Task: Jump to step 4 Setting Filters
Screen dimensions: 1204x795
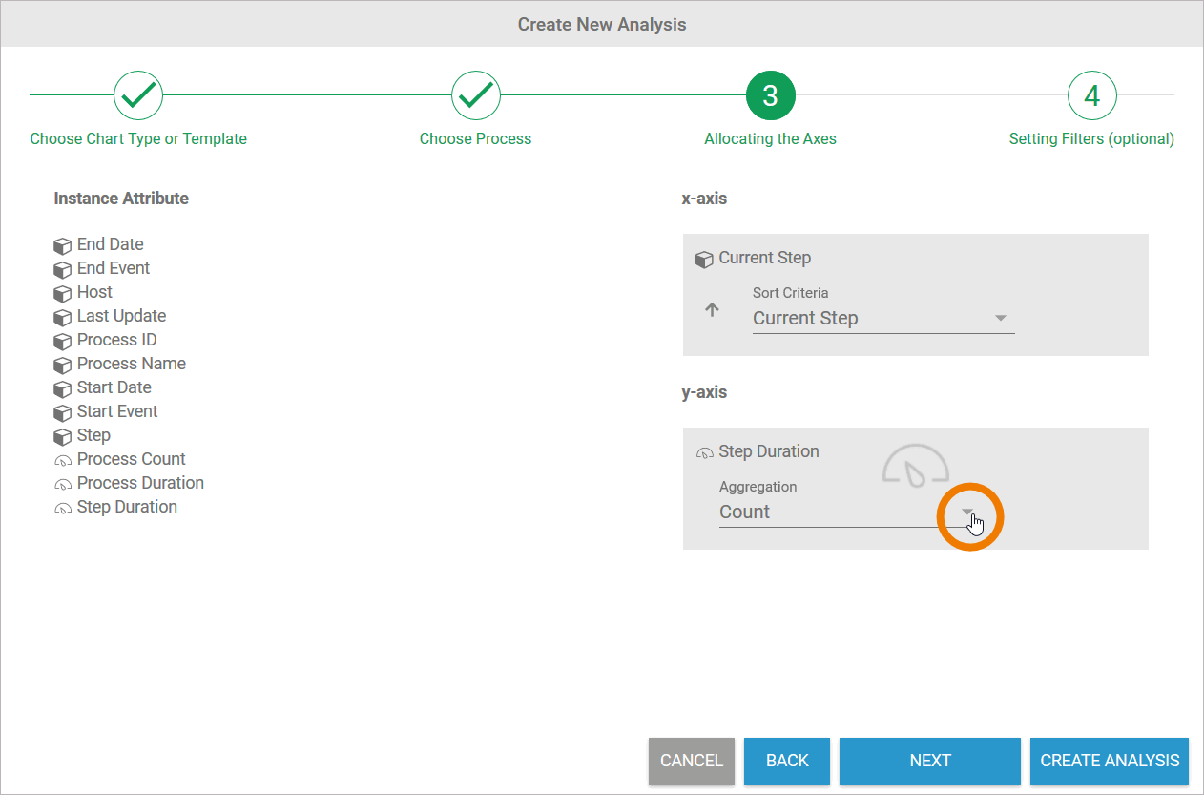Action: pyautogui.click(x=1091, y=95)
